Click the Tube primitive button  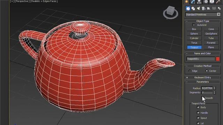tap(211, 38)
